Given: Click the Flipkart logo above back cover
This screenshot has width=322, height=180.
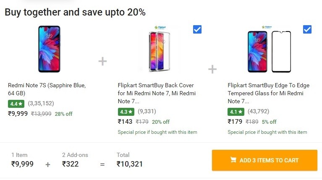Looking at the screenshot, I should 160,28.
